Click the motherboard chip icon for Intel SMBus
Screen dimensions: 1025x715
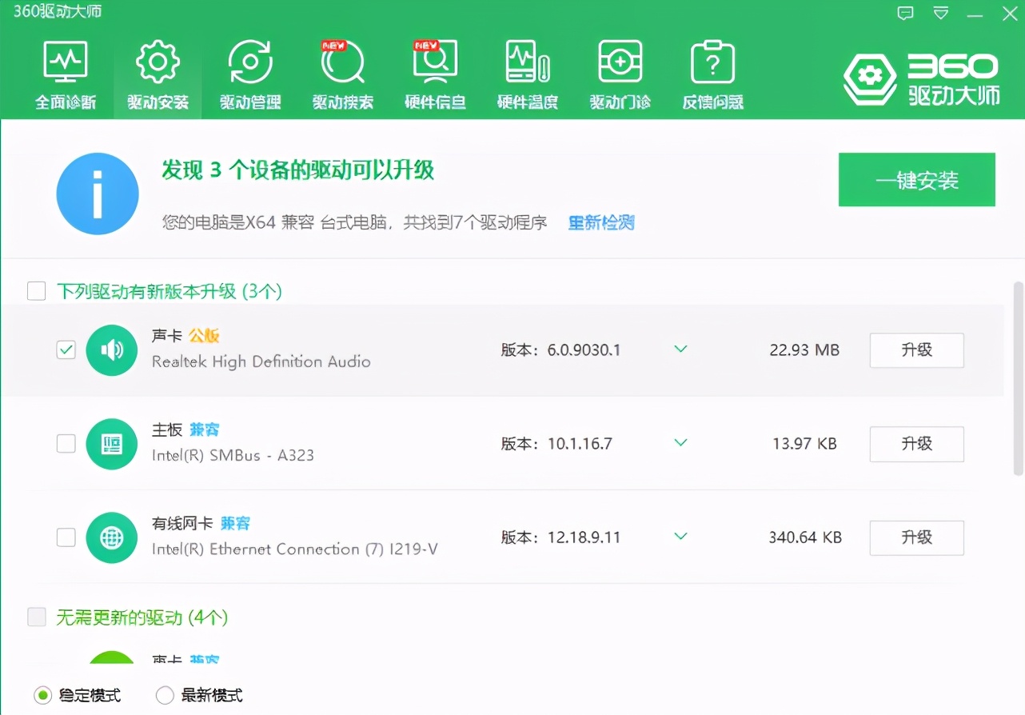coord(112,444)
